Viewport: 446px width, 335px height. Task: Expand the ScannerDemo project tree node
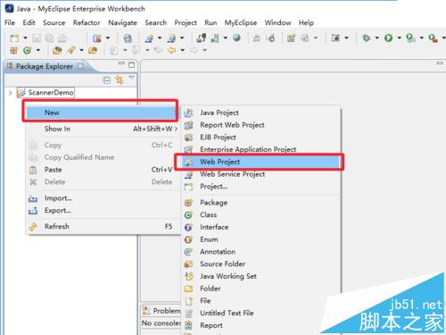pyautogui.click(x=10, y=93)
